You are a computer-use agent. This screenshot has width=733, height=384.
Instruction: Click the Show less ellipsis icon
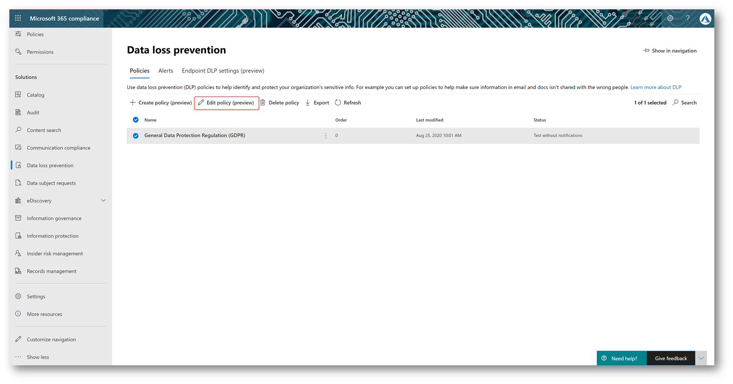pos(18,357)
